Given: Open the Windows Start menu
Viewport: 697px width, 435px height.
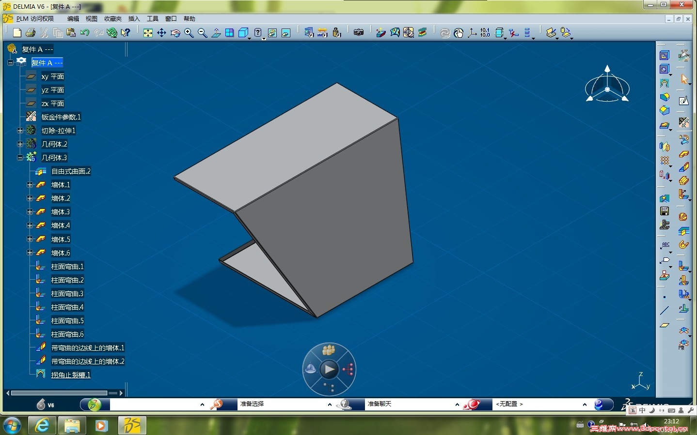Looking at the screenshot, I should (12, 425).
